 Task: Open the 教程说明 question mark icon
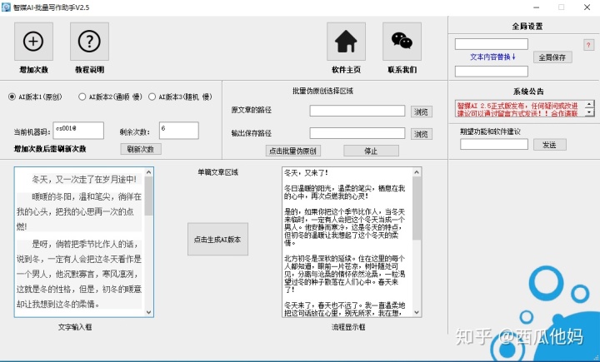click(89, 42)
